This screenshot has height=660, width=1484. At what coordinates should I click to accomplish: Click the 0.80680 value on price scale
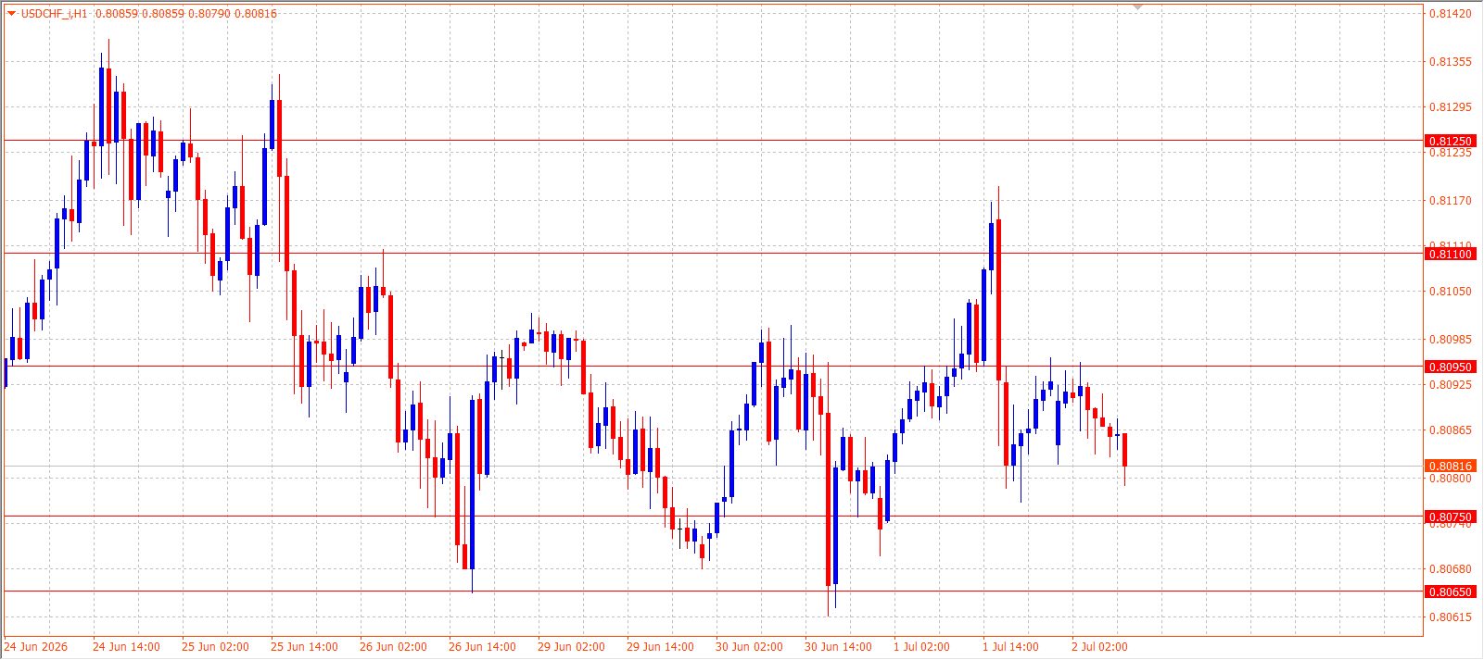tap(1450, 569)
